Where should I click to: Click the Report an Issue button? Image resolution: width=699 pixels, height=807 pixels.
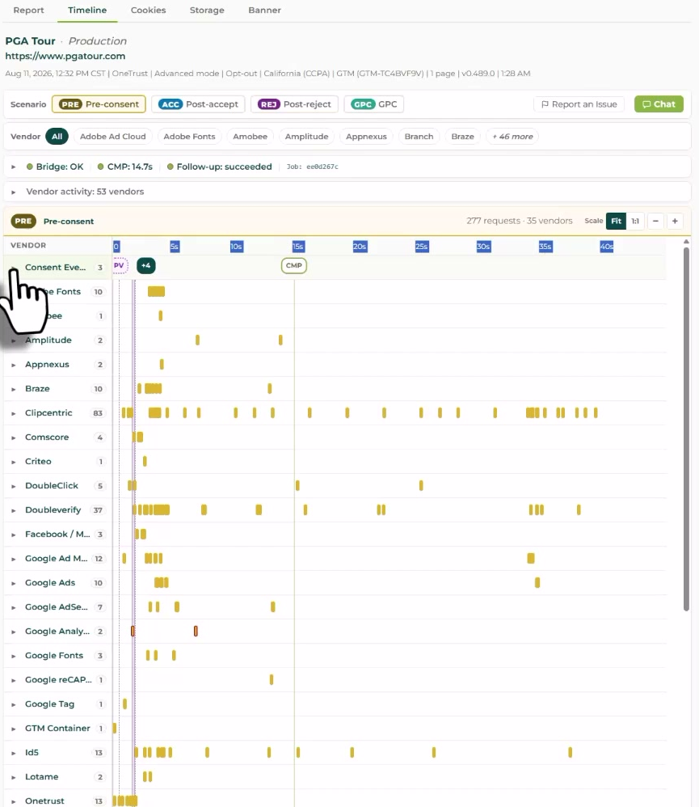[x=579, y=104]
